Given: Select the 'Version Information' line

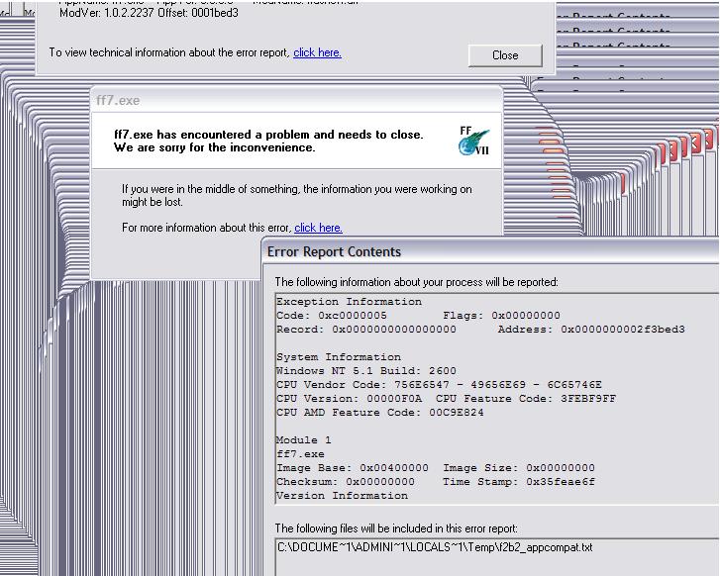Looking at the screenshot, I should point(342,496).
